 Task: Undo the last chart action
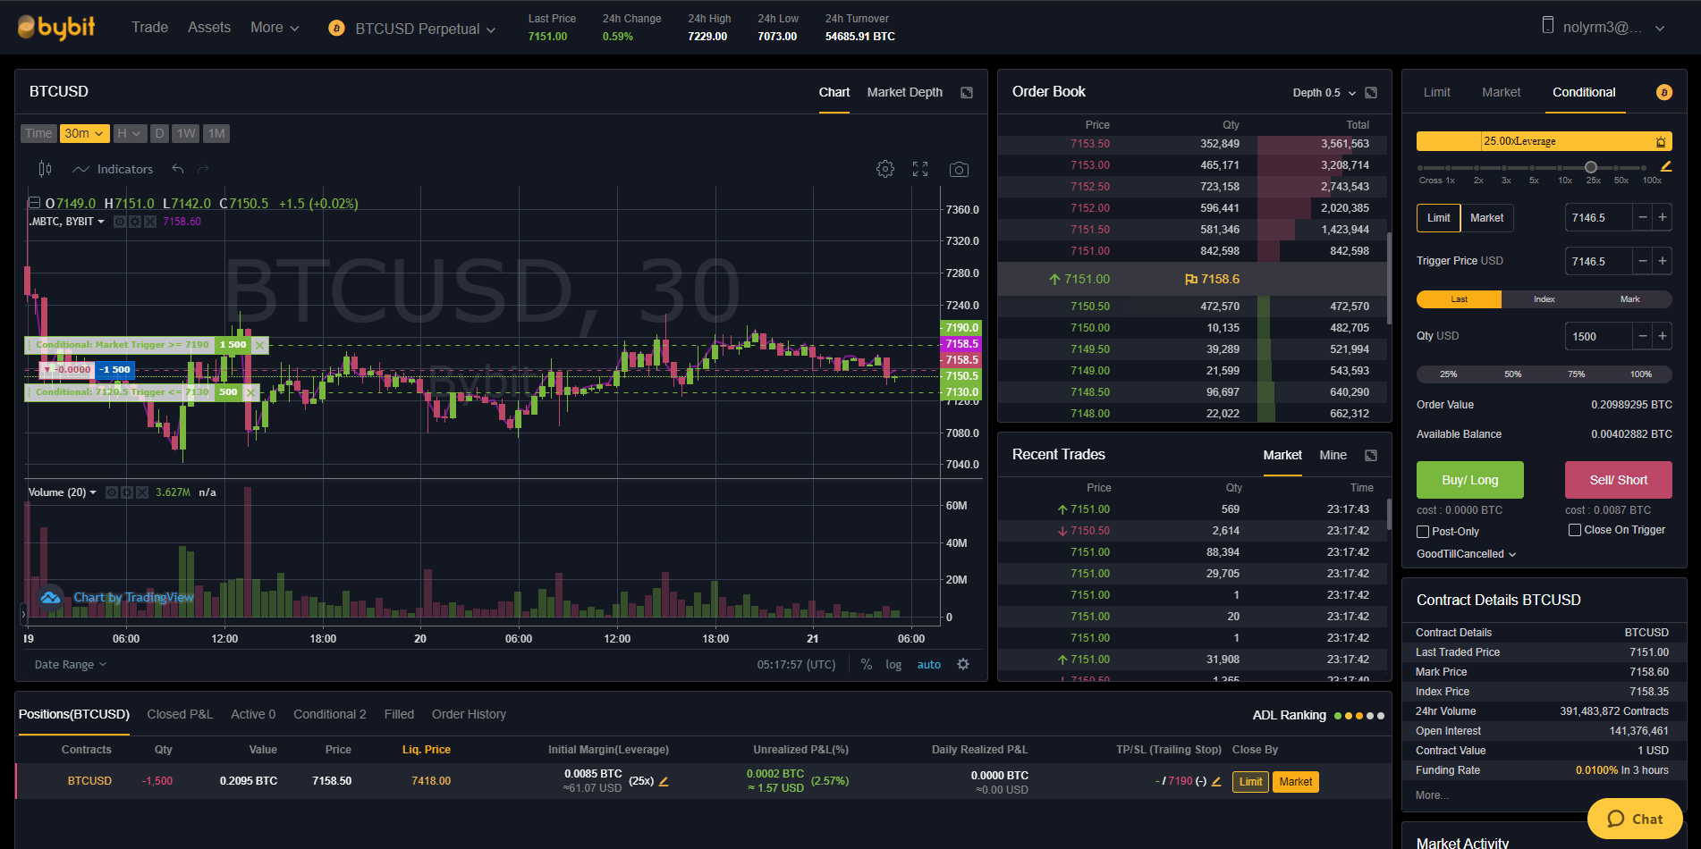[178, 169]
